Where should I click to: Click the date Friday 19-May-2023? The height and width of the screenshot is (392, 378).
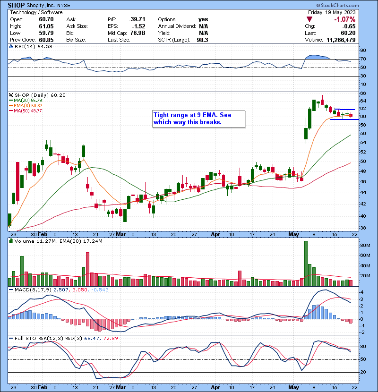click(332, 12)
